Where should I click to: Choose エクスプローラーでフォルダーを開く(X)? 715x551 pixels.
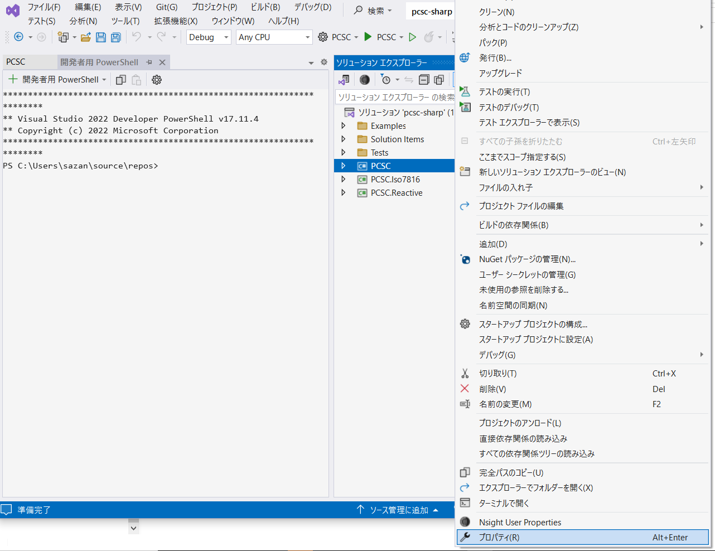pyautogui.click(x=582, y=488)
